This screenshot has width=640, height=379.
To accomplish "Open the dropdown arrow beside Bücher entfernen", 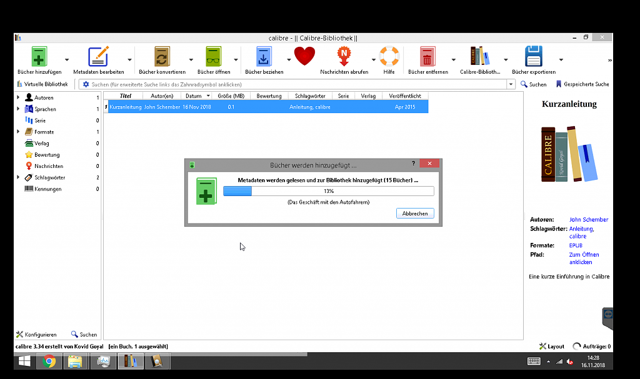I will [x=454, y=60].
